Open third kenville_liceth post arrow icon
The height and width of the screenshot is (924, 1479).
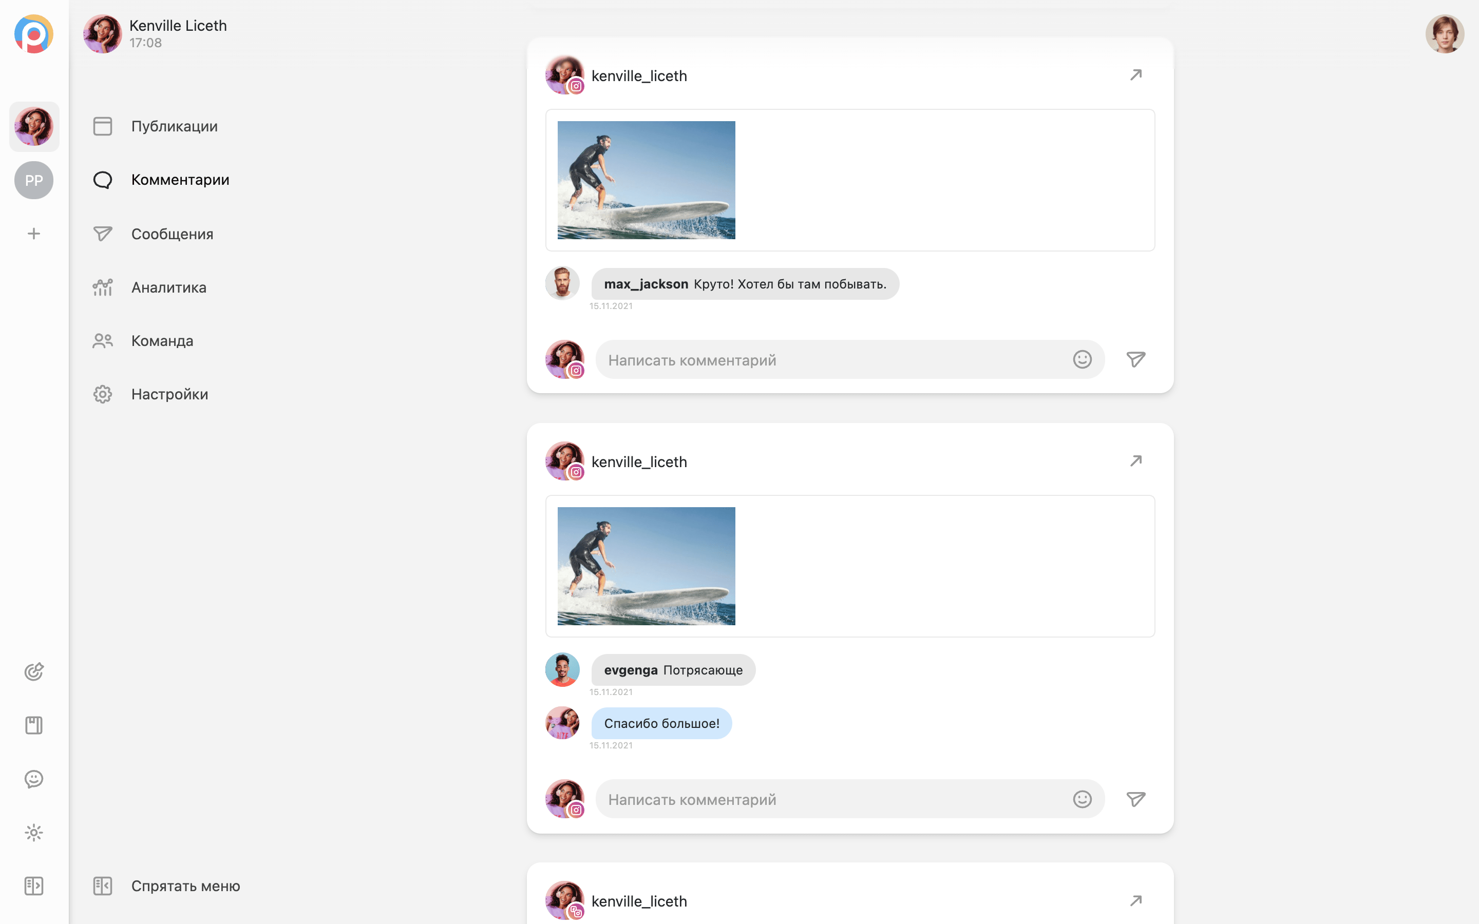pyautogui.click(x=1136, y=901)
